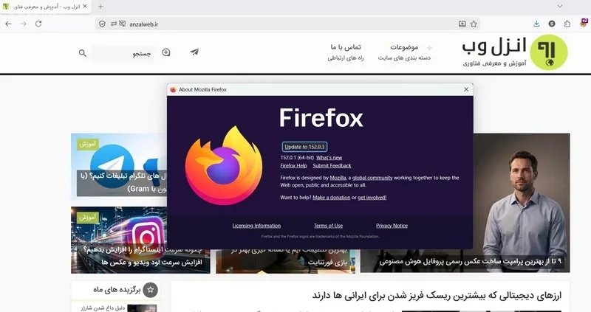Click the browser forward arrow
Viewport: 591px width, 312px height.
click(24, 24)
